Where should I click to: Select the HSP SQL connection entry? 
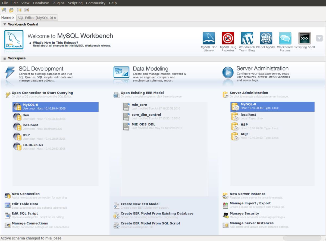(x=55, y=137)
